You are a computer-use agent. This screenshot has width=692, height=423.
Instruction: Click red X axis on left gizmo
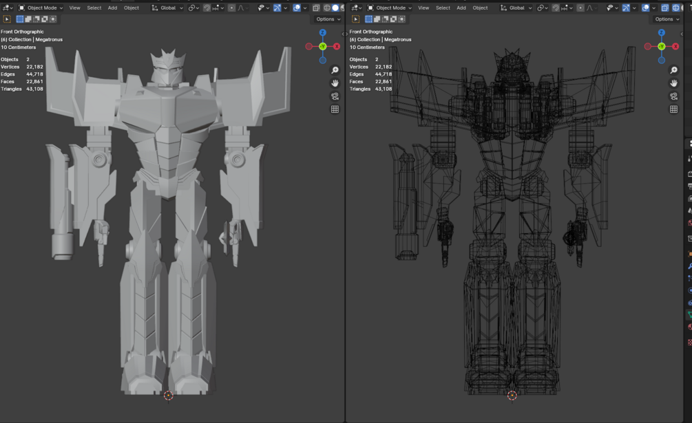(x=337, y=46)
